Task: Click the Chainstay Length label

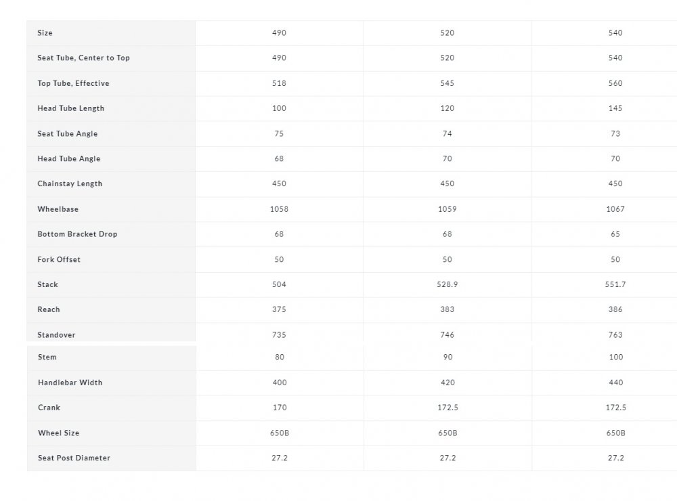Action: pos(70,184)
